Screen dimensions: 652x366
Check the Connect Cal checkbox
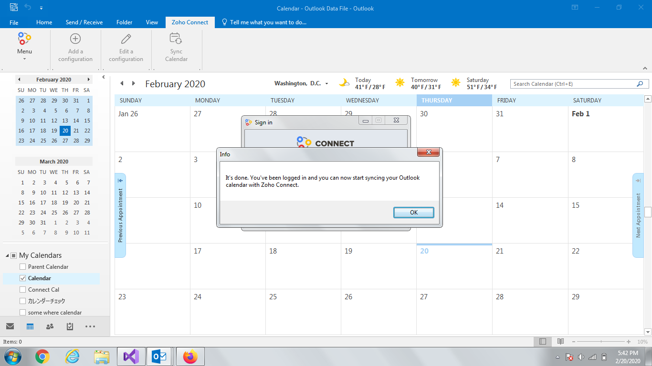[x=22, y=290]
